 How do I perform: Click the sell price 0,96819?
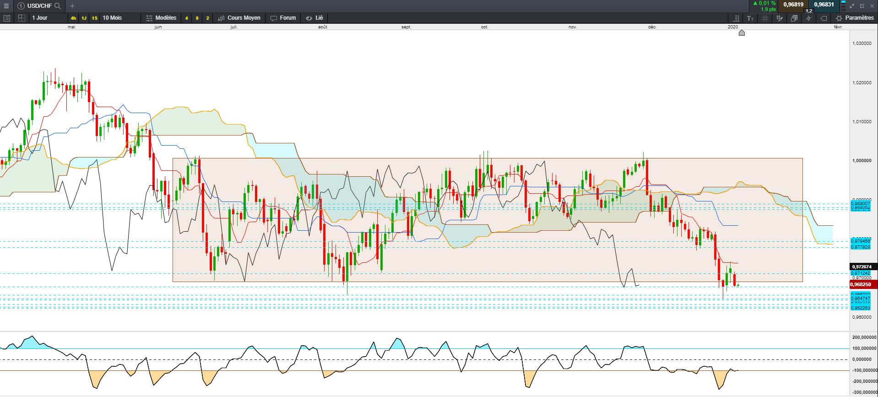click(x=793, y=5)
